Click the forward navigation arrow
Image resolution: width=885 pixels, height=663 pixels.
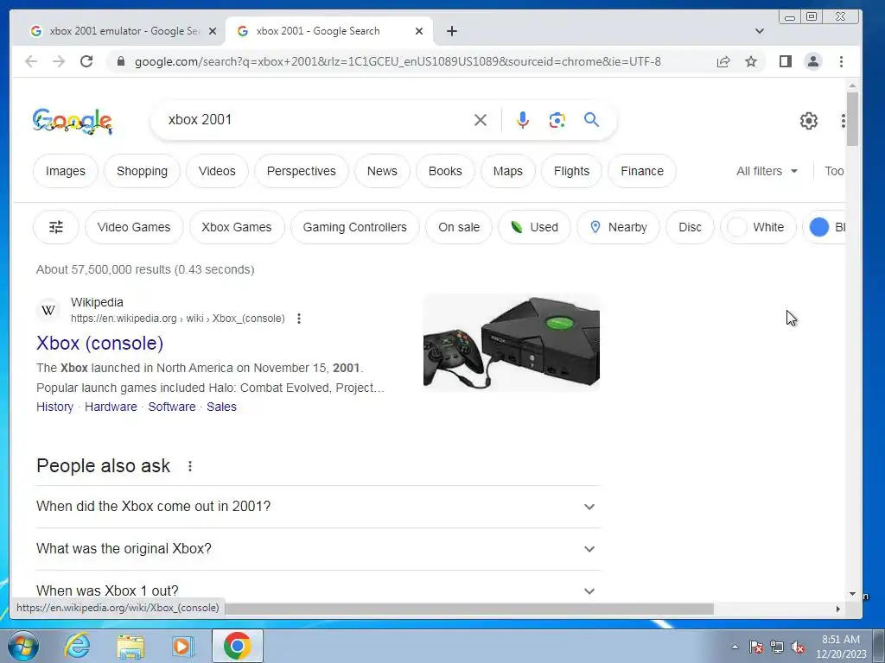(58, 61)
